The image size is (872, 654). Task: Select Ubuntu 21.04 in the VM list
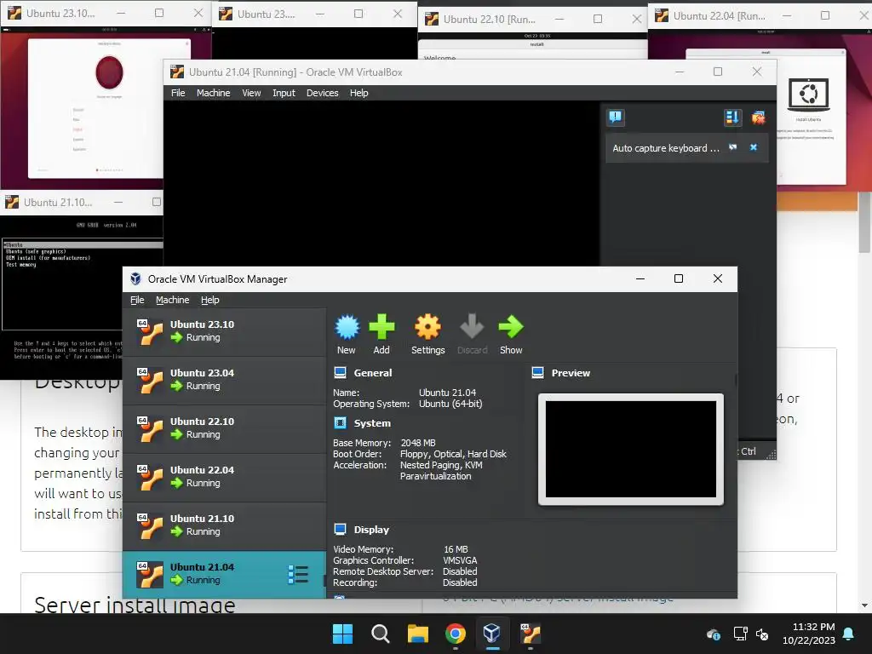[x=224, y=575]
